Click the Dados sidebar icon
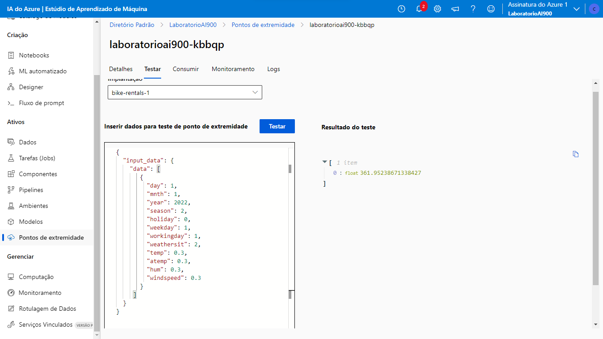 [11, 142]
